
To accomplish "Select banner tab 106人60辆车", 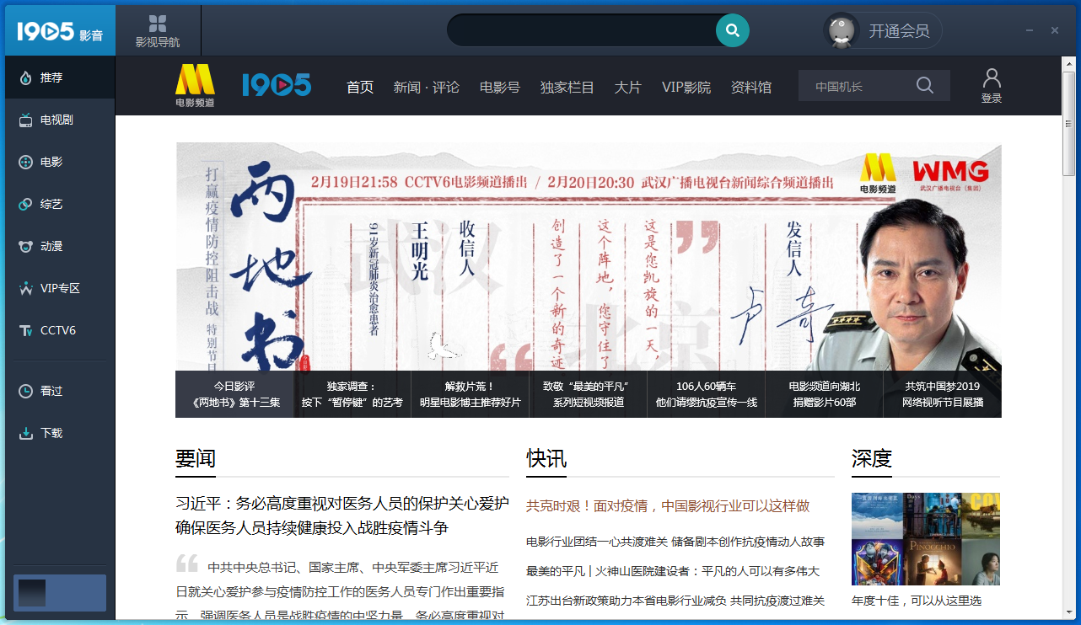I will (x=707, y=394).
